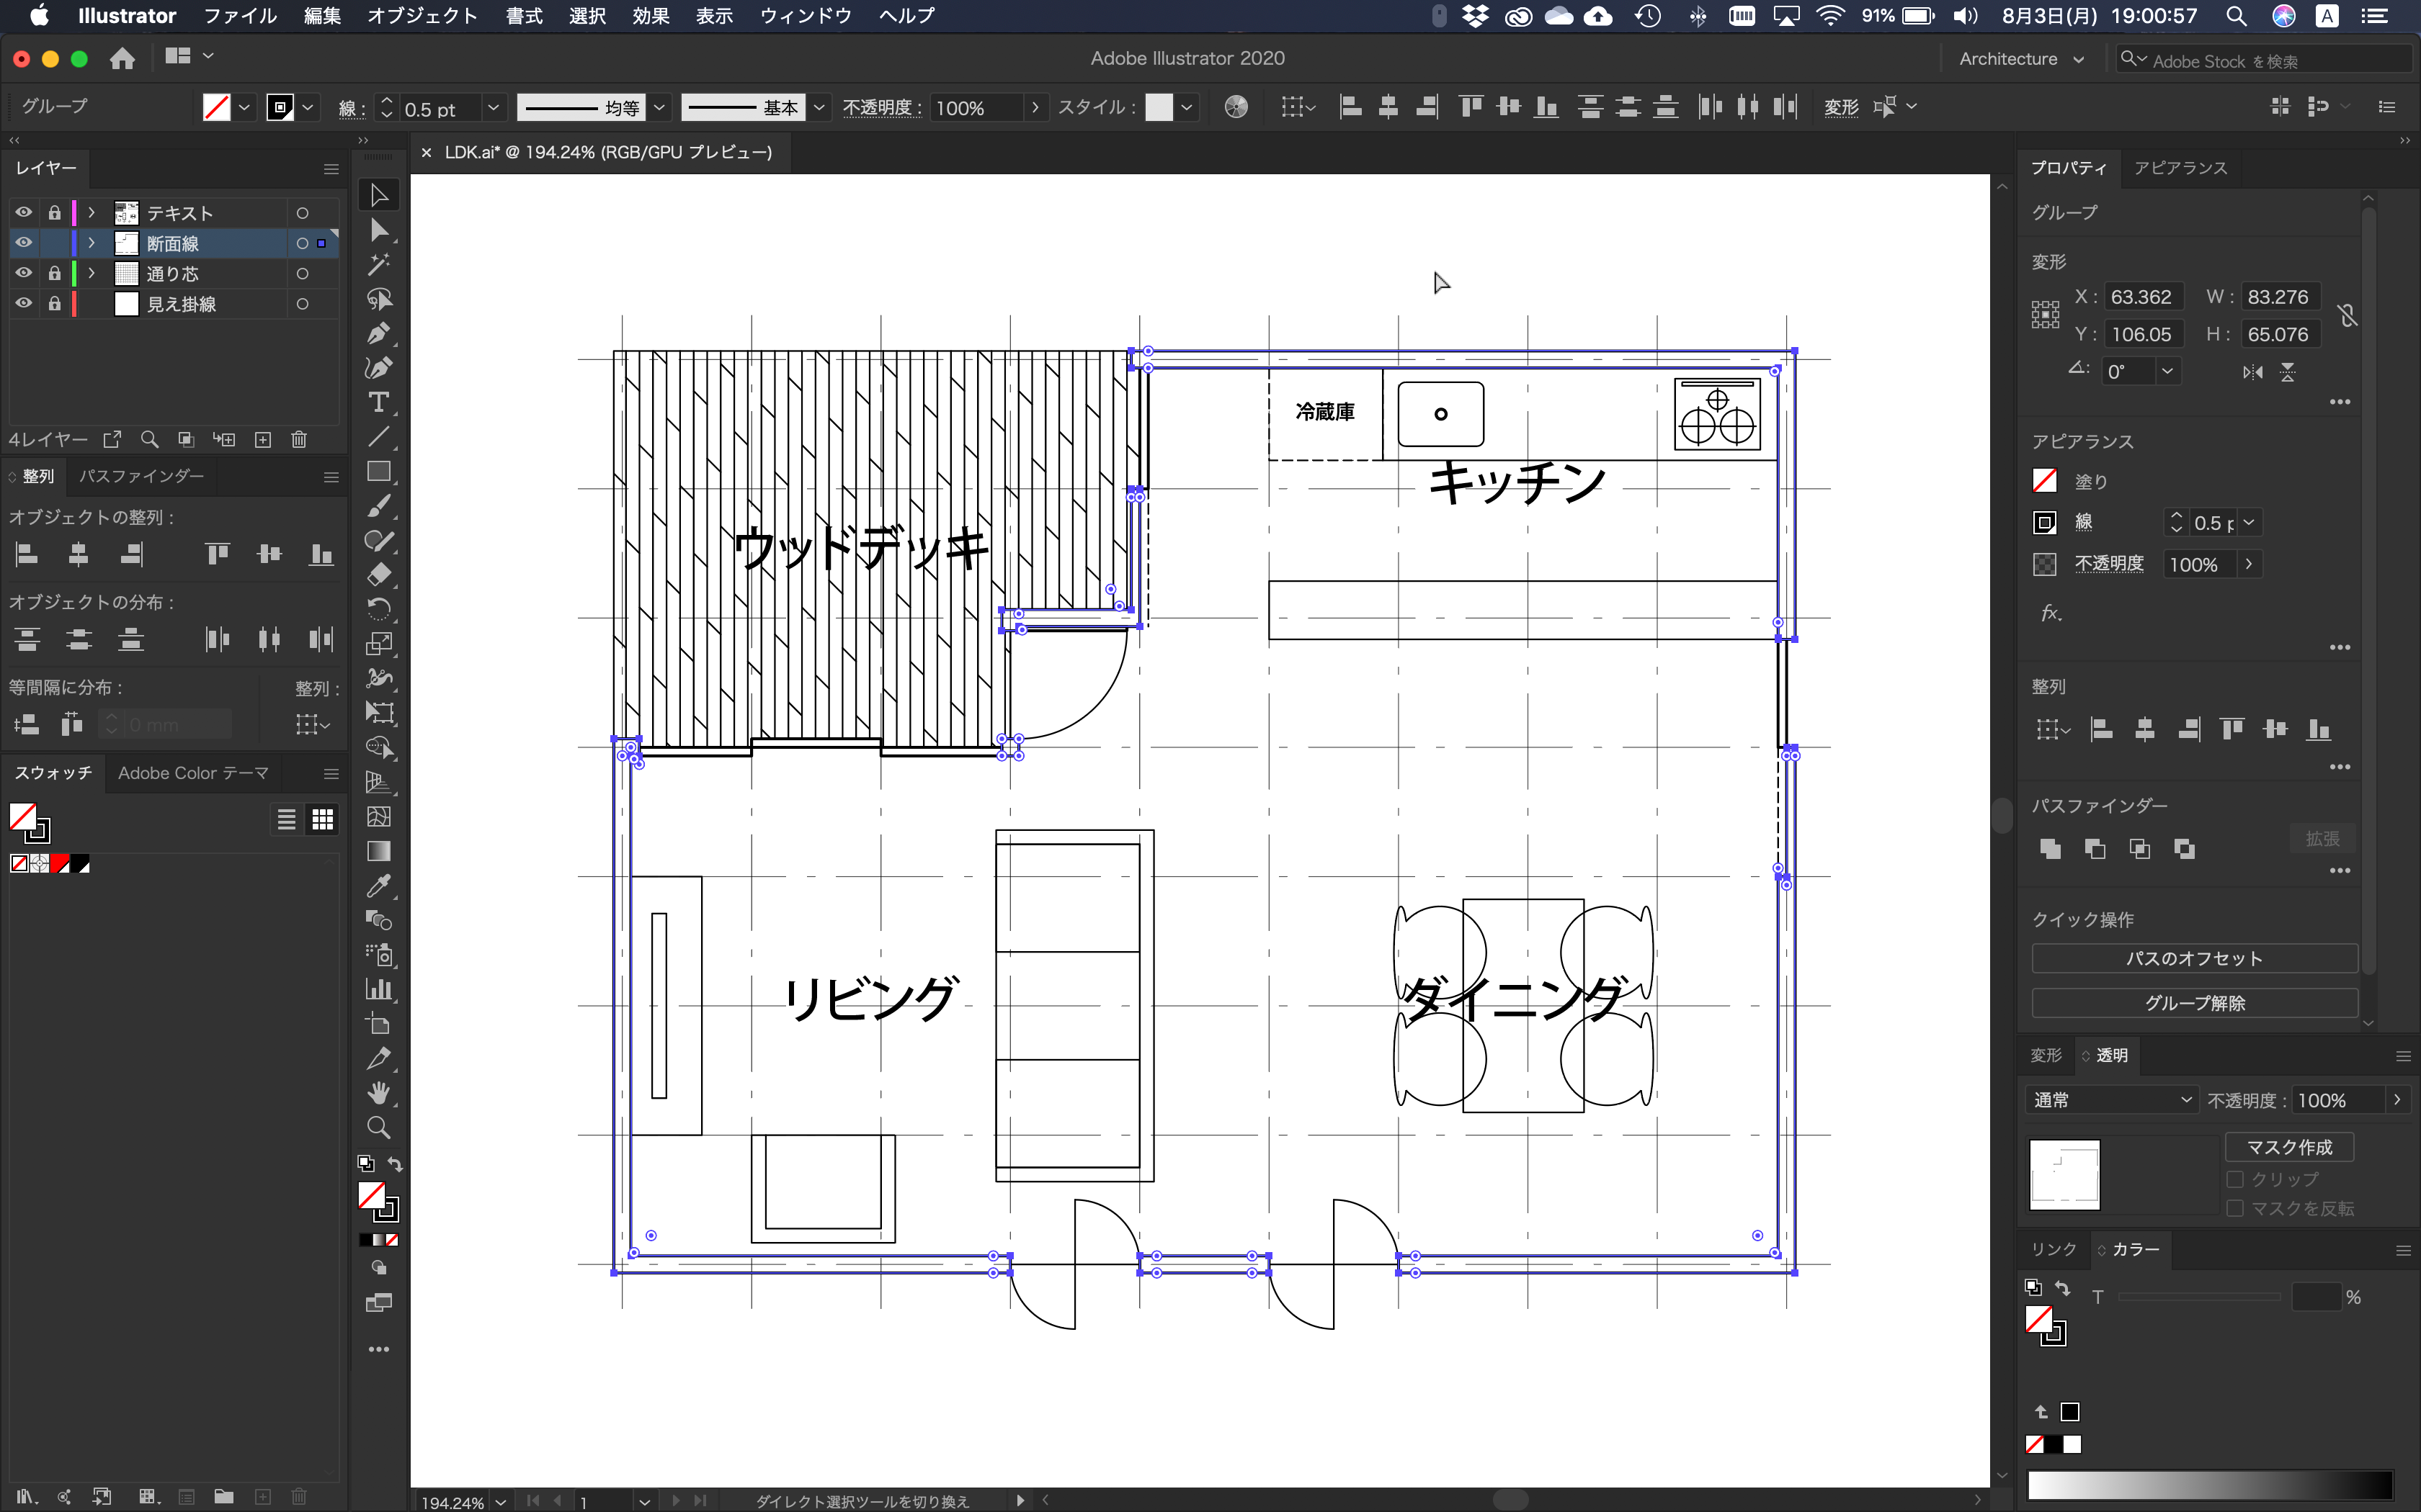Unlock the テキスト layer
The image size is (2421, 1512).
coord(55,212)
